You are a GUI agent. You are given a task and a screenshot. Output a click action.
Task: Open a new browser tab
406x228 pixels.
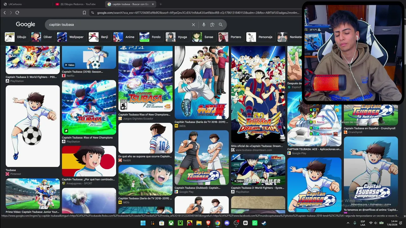coord(160,4)
